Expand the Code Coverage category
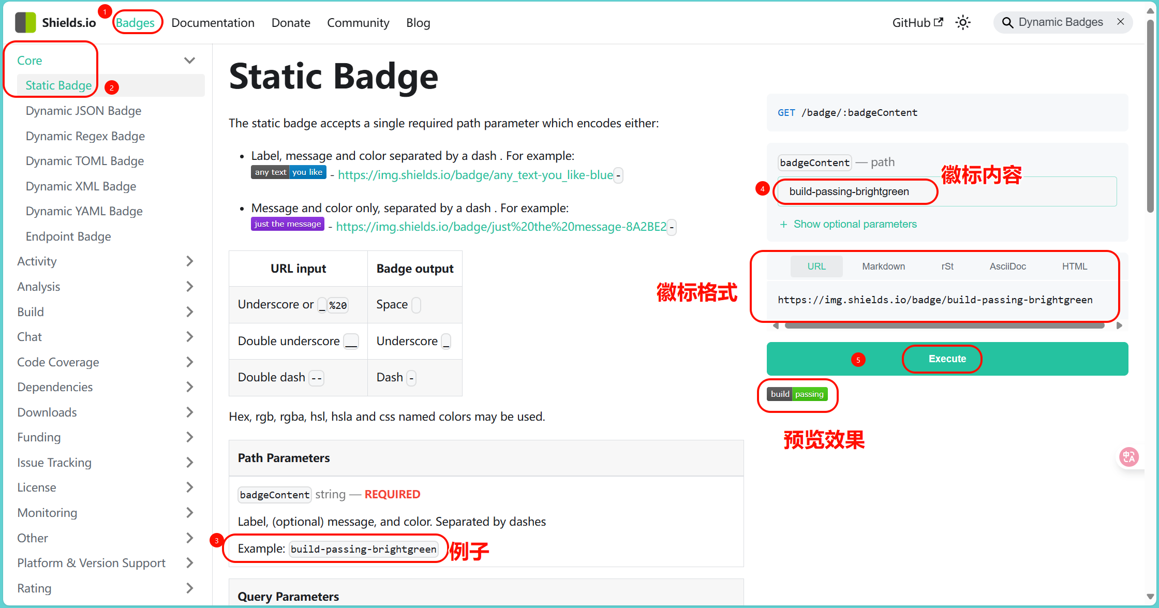The width and height of the screenshot is (1159, 608). point(189,362)
